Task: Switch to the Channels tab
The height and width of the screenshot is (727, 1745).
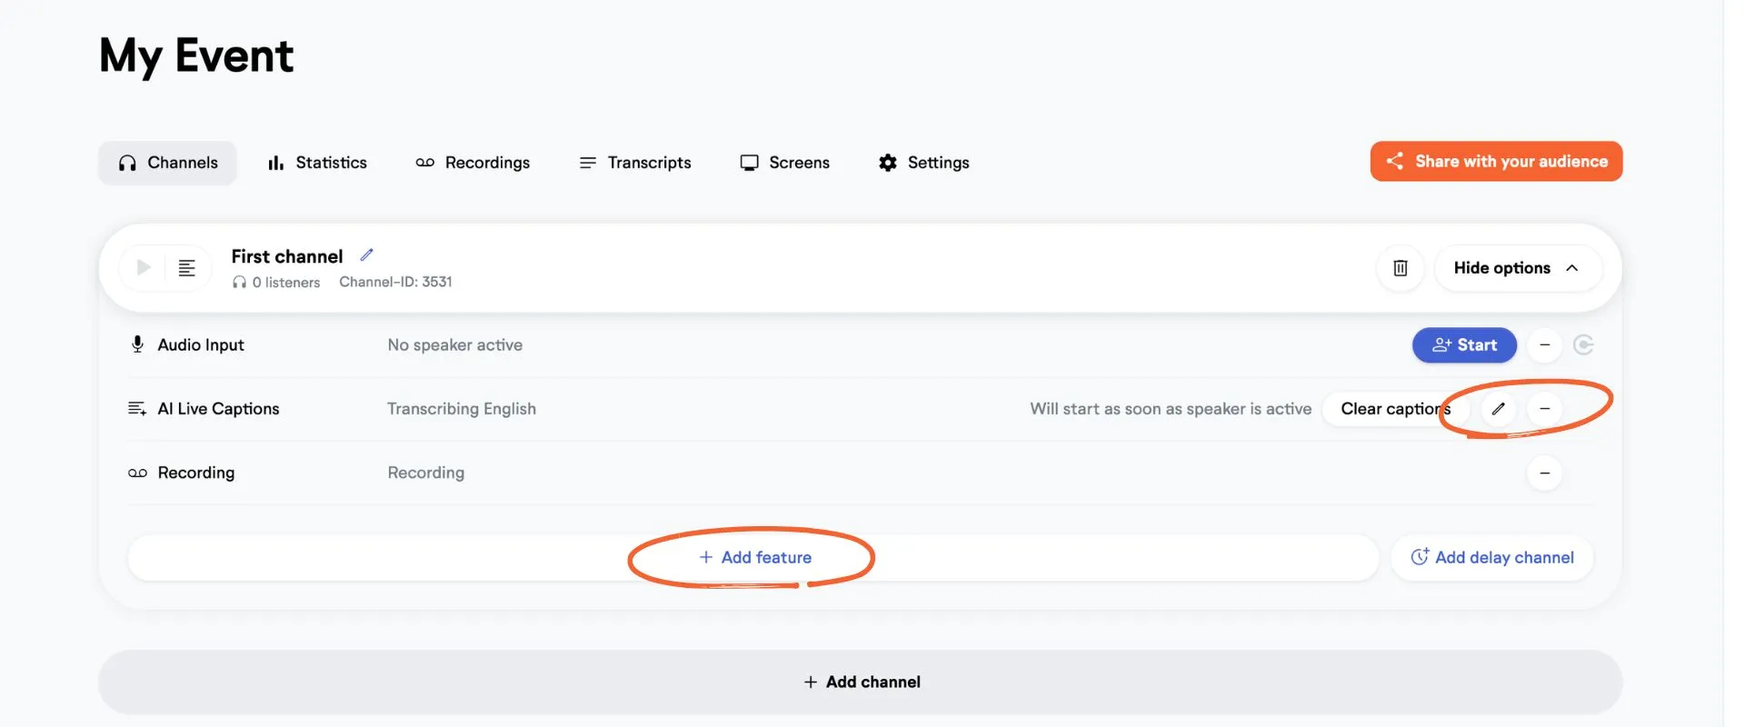Action: (168, 163)
